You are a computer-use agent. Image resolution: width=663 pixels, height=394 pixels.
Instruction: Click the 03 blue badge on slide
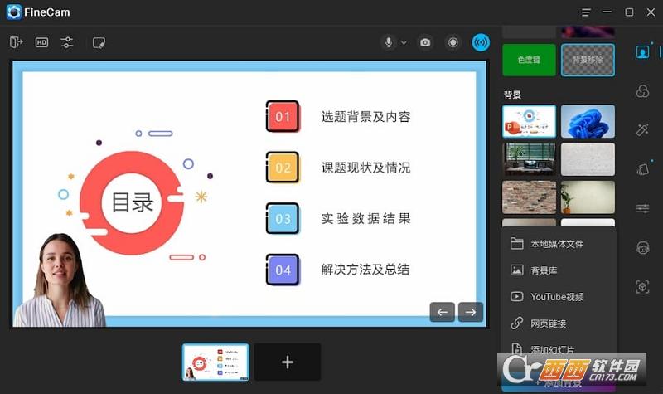click(283, 218)
